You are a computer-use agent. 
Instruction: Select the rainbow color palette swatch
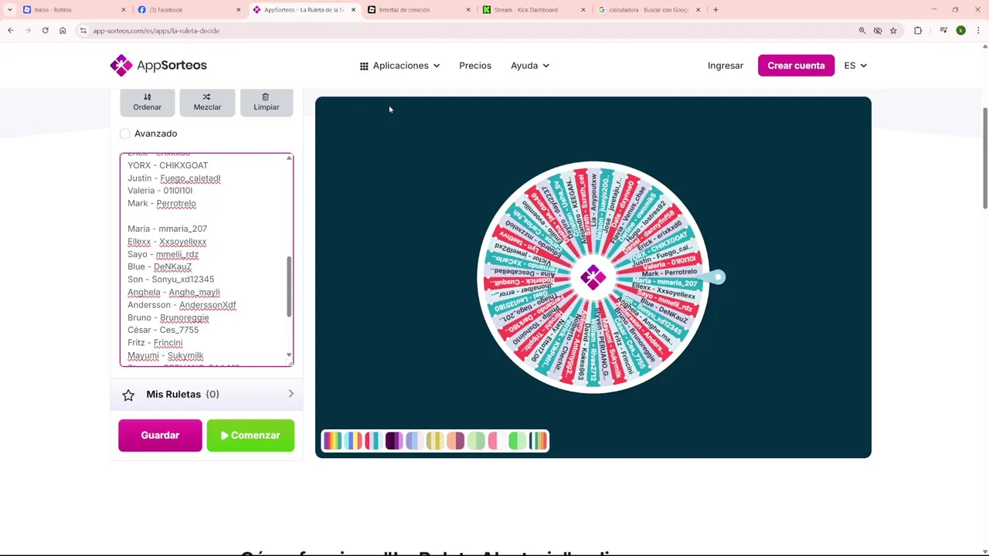point(333,441)
